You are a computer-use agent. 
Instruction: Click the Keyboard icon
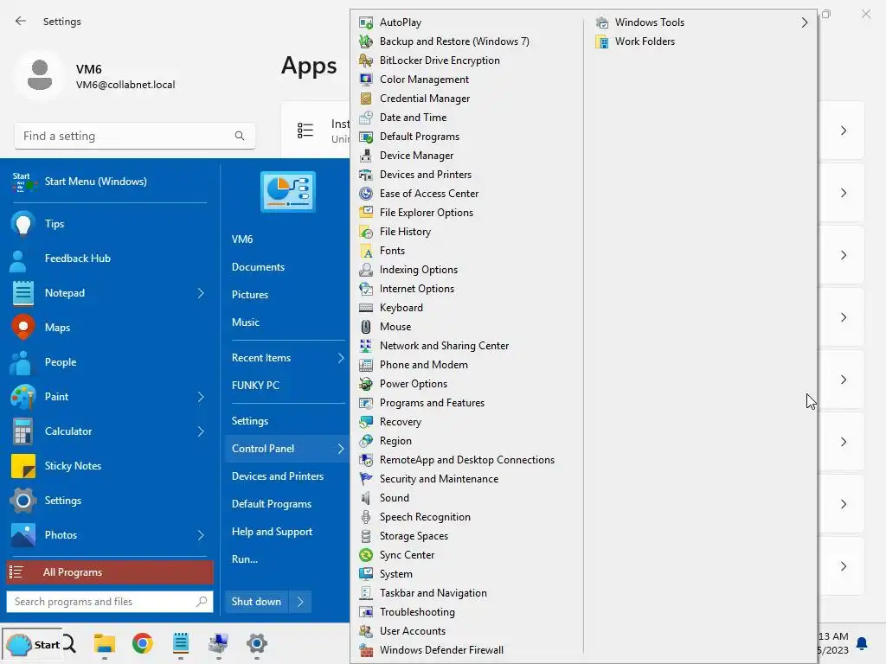tap(366, 308)
